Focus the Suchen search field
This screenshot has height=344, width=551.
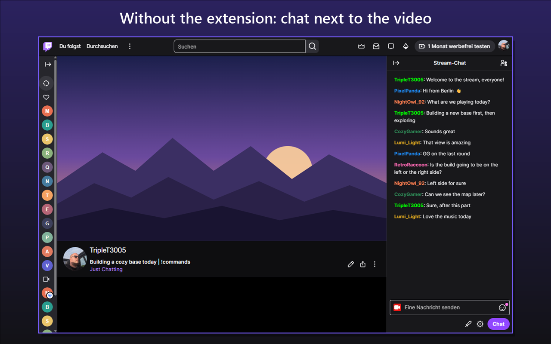[240, 46]
